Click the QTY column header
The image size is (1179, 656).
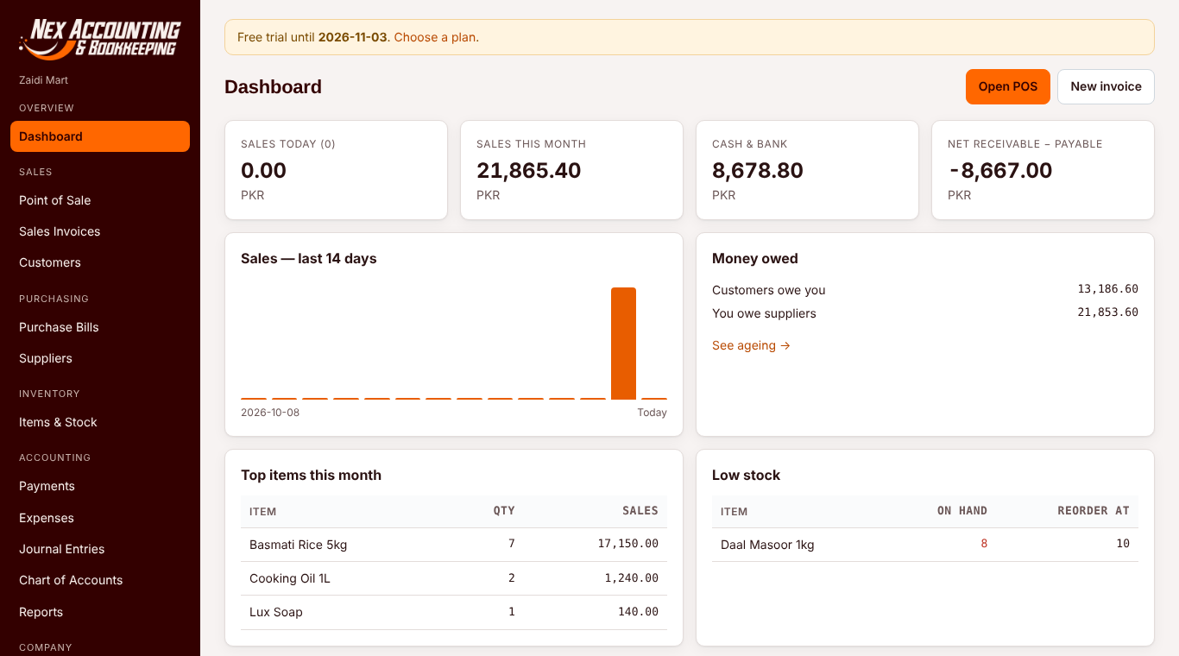(x=504, y=511)
